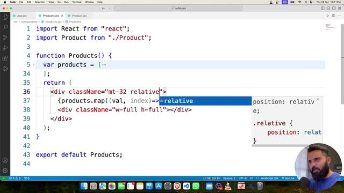This screenshot has width=344, height=193.
Task: Toggle Panel layout icon in title bar
Action: pyautogui.click(x=328, y=9)
